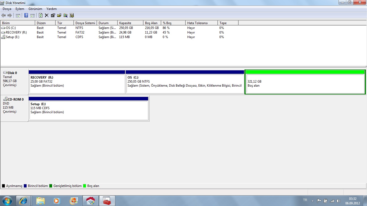Select the Setup (E:) block on CD-ROM 0

[x=89, y=108]
